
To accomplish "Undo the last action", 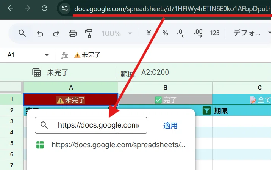I will 40,33.
